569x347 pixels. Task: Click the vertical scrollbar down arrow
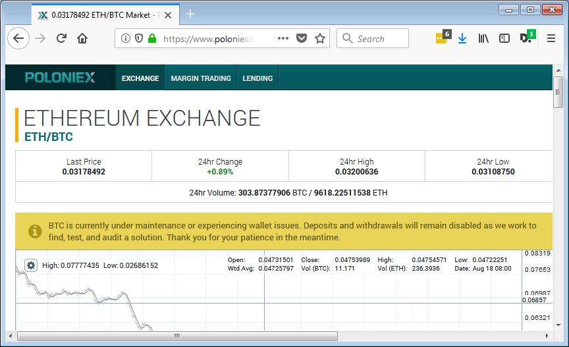coord(558,325)
